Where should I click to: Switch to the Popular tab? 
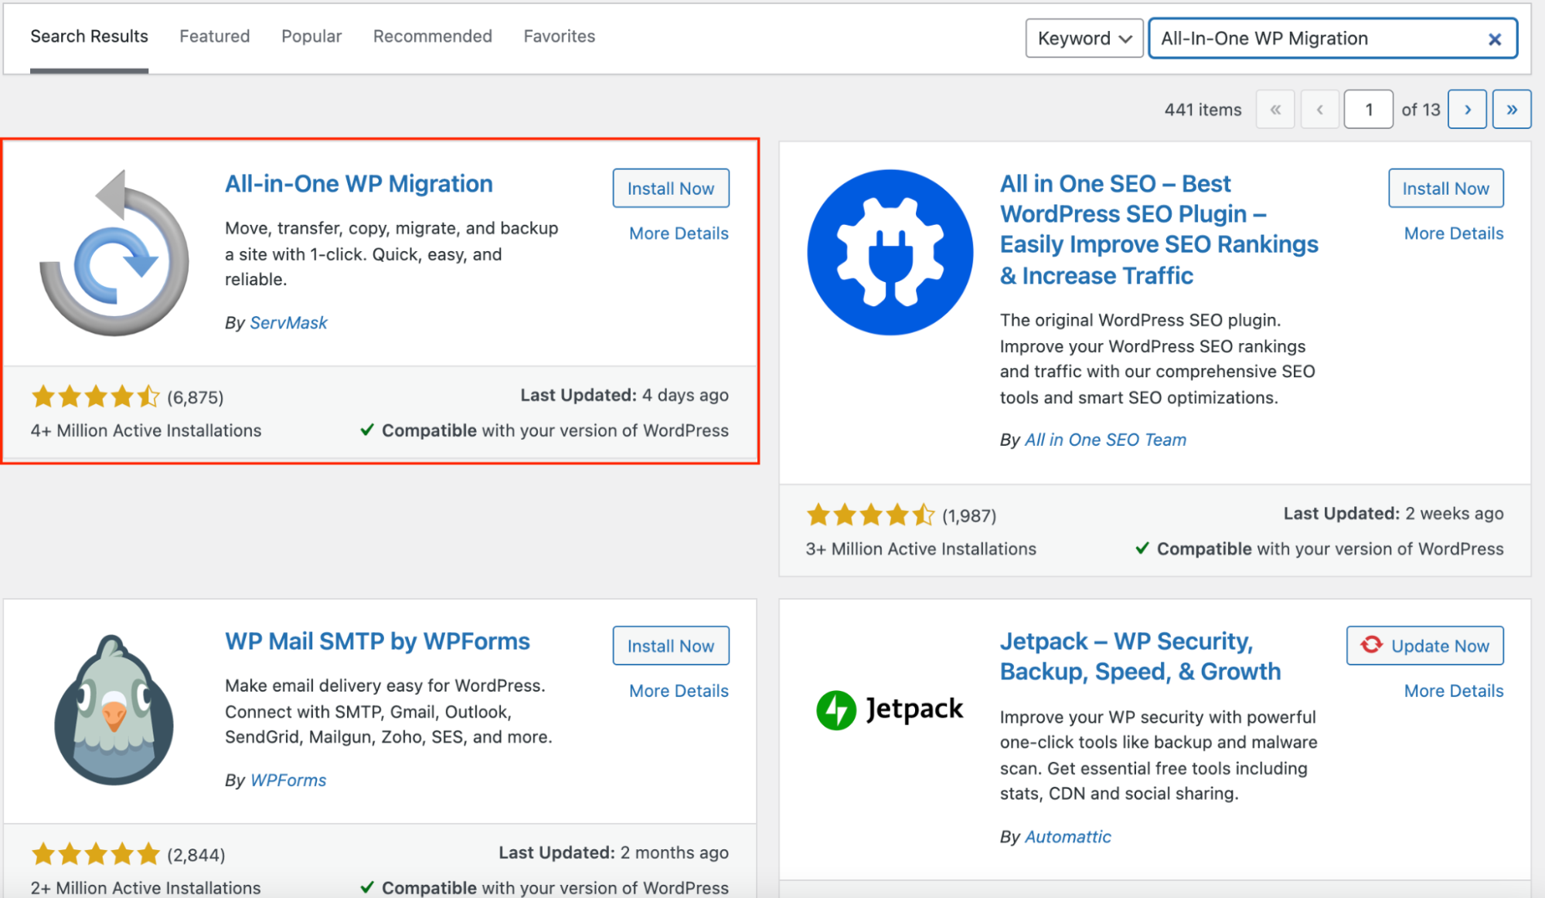click(x=311, y=36)
